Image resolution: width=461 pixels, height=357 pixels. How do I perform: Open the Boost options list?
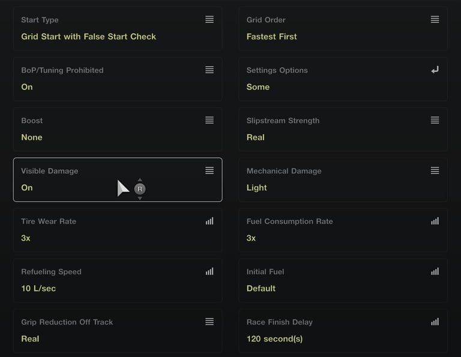click(x=209, y=121)
